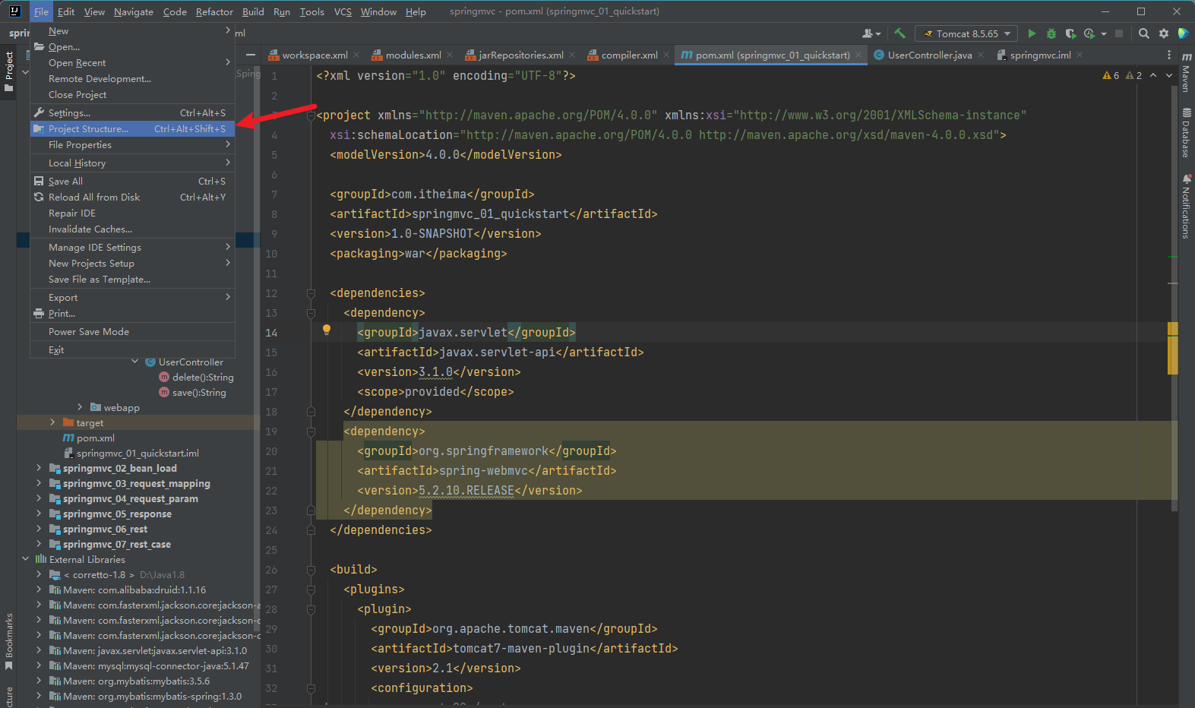Open run options dropdown arrow beside profiler

[x=1104, y=33]
